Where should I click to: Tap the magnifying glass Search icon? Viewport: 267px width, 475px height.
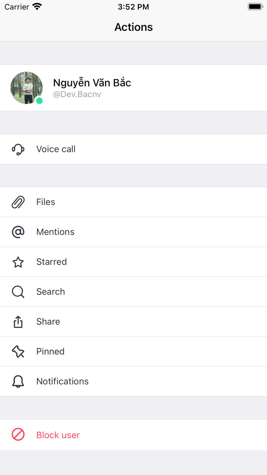click(18, 292)
